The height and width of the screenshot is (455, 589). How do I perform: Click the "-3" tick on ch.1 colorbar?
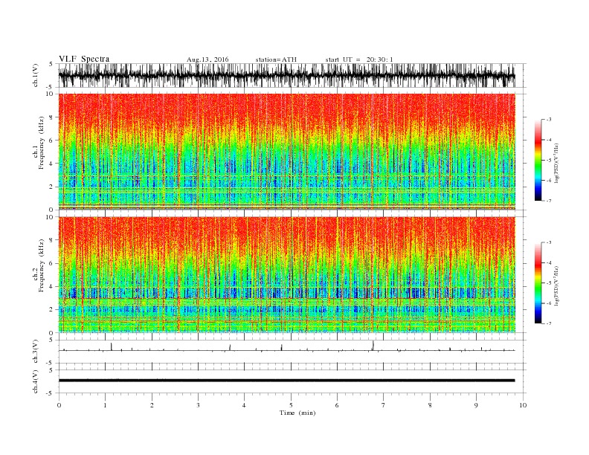[548, 120]
